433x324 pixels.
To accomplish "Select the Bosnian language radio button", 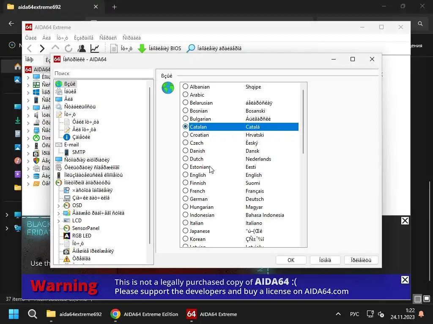I will tap(185, 111).
